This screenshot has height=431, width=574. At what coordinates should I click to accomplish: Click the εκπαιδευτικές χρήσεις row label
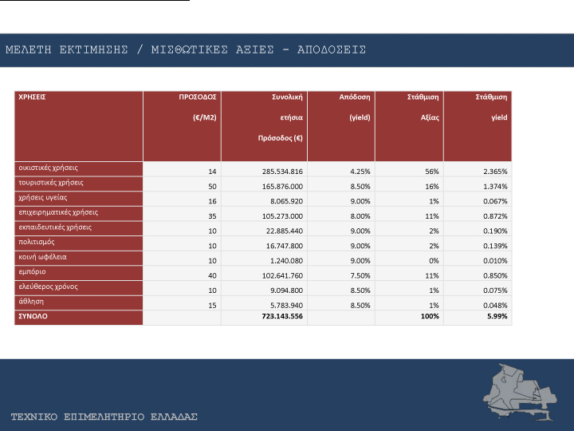pyautogui.click(x=55, y=227)
